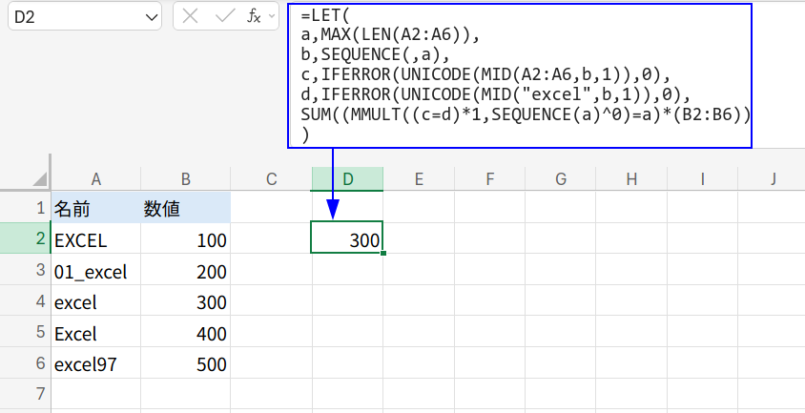Select cell B6 with value 500
This screenshot has width=805, height=413.
click(x=185, y=363)
